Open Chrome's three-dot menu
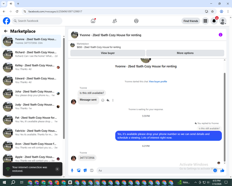Viewport: 232px width, 186px height. [228, 12]
